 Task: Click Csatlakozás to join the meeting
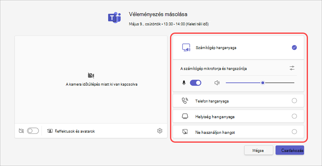[x=290, y=150]
